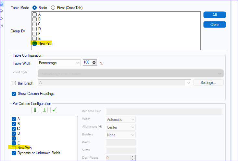Screen dimensions: 238x161
Task: Uncheck column F in Per Column Configuration
Action: (14, 138)
